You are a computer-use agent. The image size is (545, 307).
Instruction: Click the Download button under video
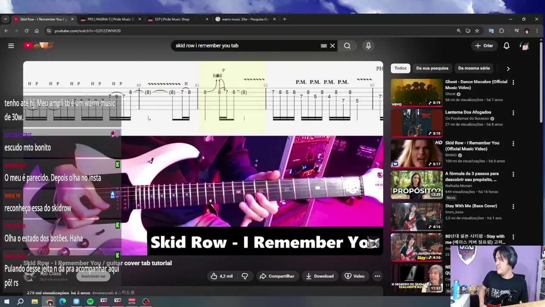point(320,276)
